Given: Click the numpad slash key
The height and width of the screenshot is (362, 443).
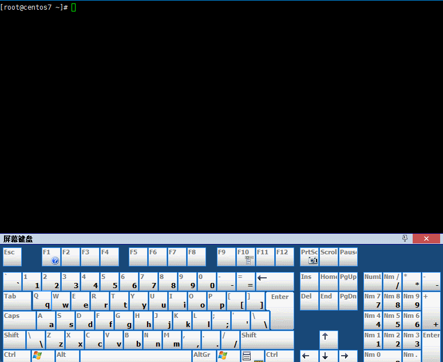Looking at the screenshot, I should point(392,282).
